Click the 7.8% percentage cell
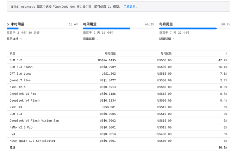 pos(224,74)
